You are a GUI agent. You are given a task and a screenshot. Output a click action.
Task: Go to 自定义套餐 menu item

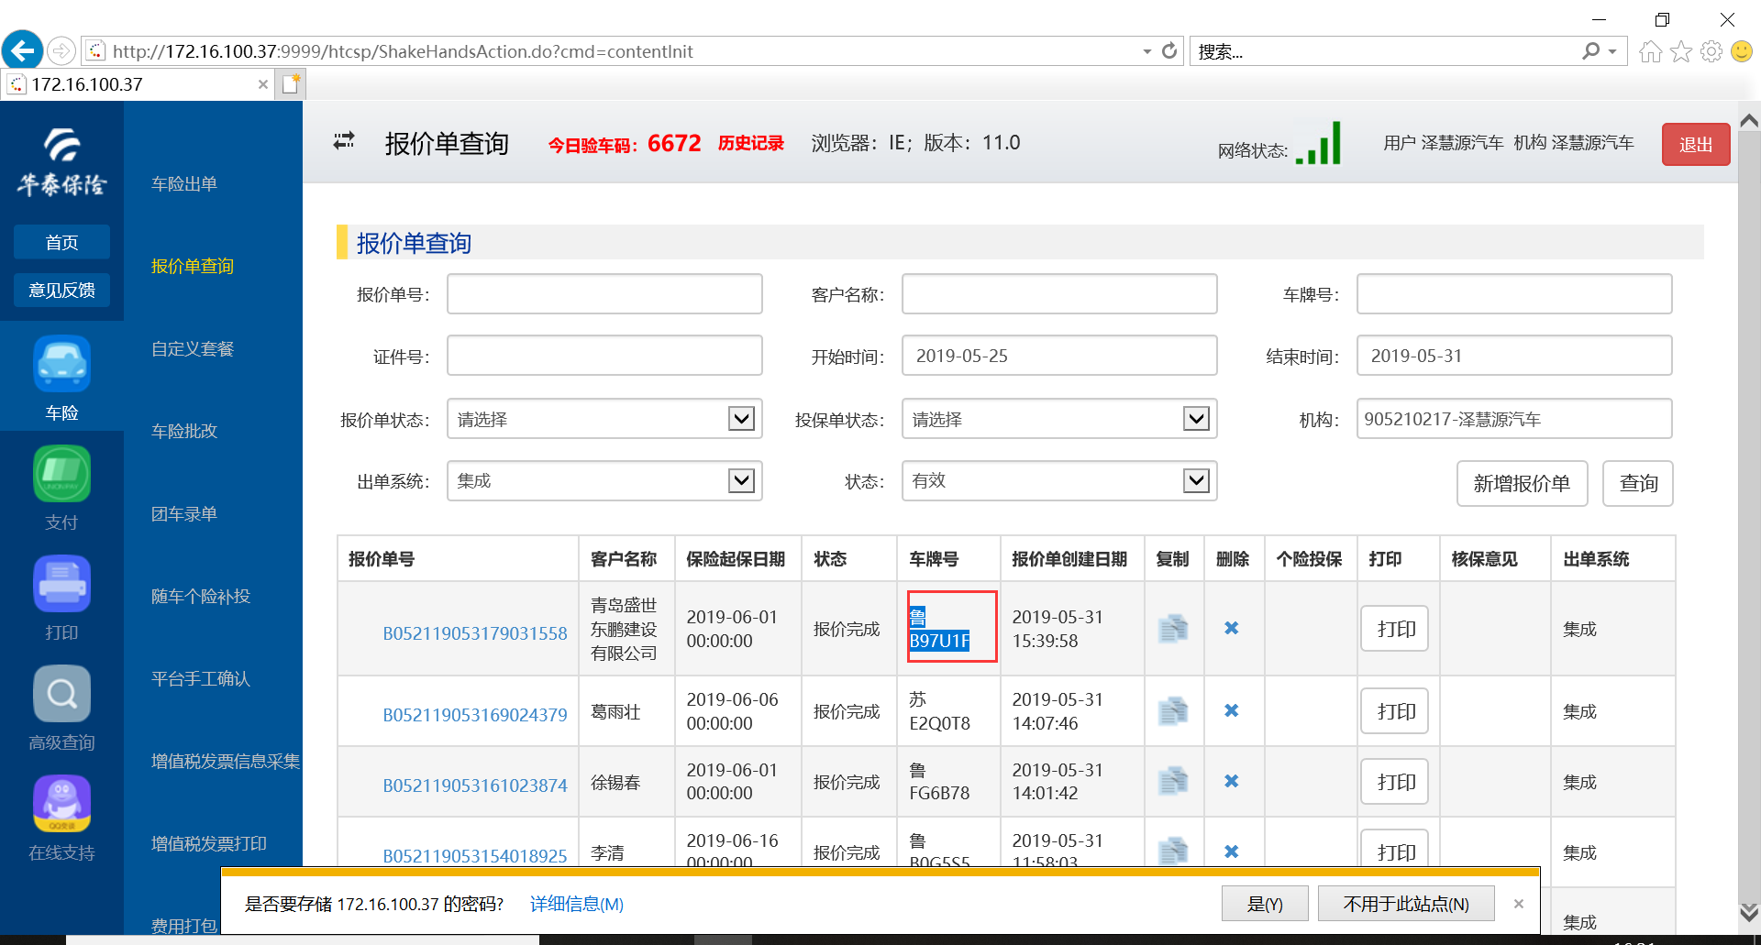pos(193,349)
